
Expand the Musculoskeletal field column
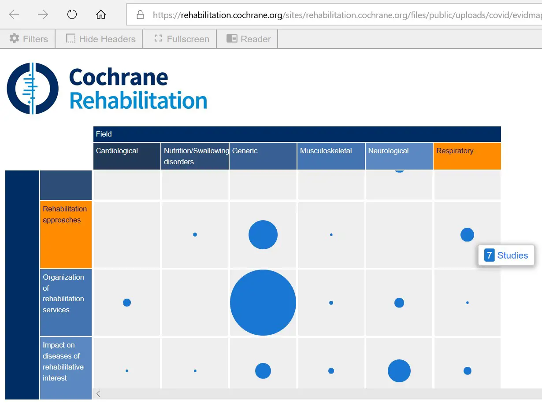[331, 156]
